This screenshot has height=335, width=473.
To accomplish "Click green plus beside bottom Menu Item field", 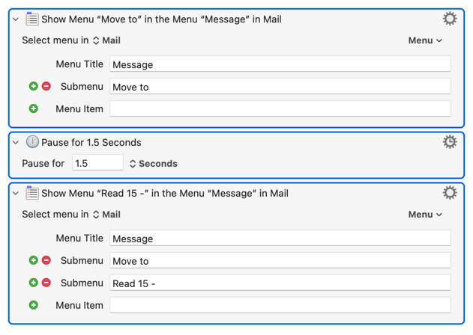I will point(34,305).
